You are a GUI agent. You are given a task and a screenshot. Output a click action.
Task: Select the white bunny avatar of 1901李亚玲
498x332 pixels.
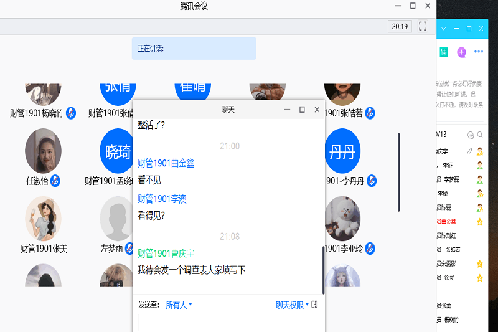click(342, 219)
